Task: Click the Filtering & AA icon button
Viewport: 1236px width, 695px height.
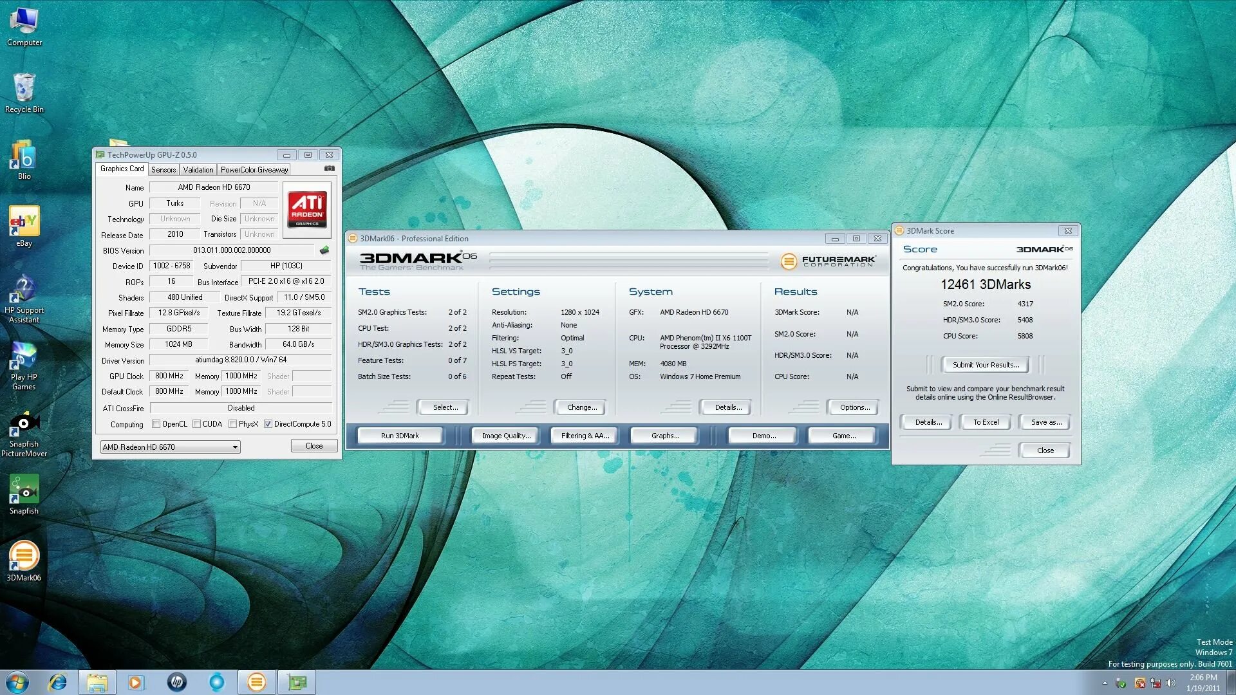Action: tap(584, 434)
